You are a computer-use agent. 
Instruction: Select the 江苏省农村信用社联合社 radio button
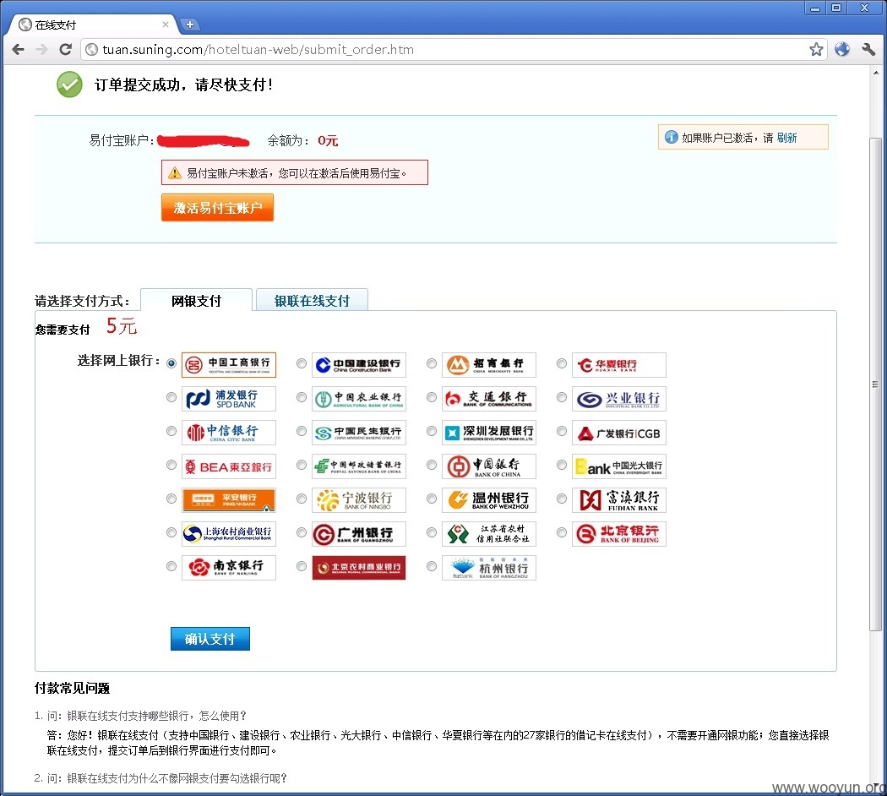pos(432,532)
